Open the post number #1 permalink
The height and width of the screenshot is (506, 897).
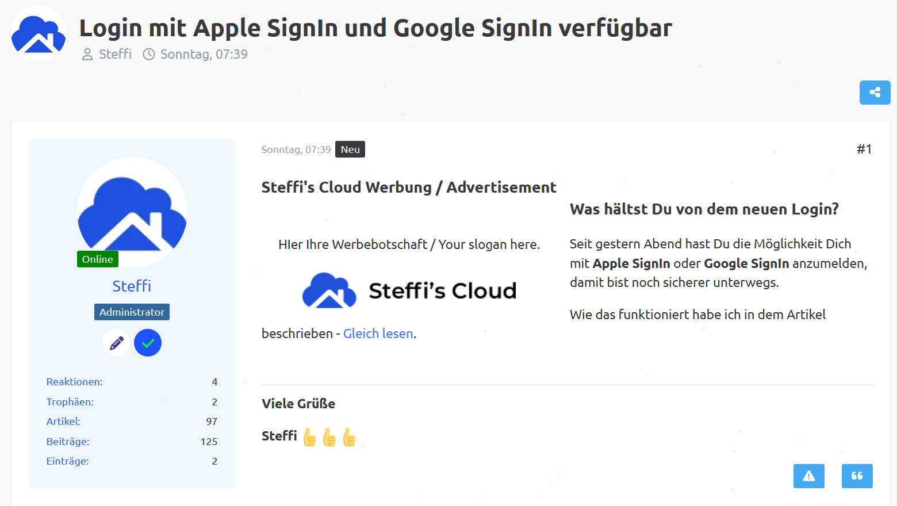(x=864, y=149)
